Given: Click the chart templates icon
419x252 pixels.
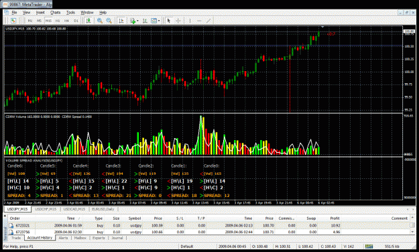Looking at the screenshot, I should tap(154, 21).
